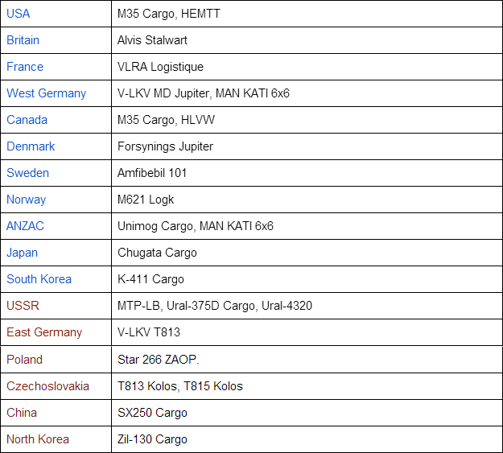
Task: Open the West Germany link
Action: [46, 93]
